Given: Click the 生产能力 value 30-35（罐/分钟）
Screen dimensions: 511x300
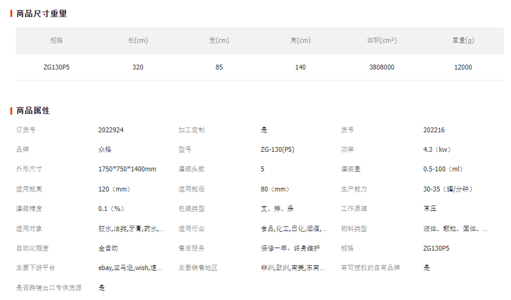Looking at the screenshot, I should coord(448,189).
